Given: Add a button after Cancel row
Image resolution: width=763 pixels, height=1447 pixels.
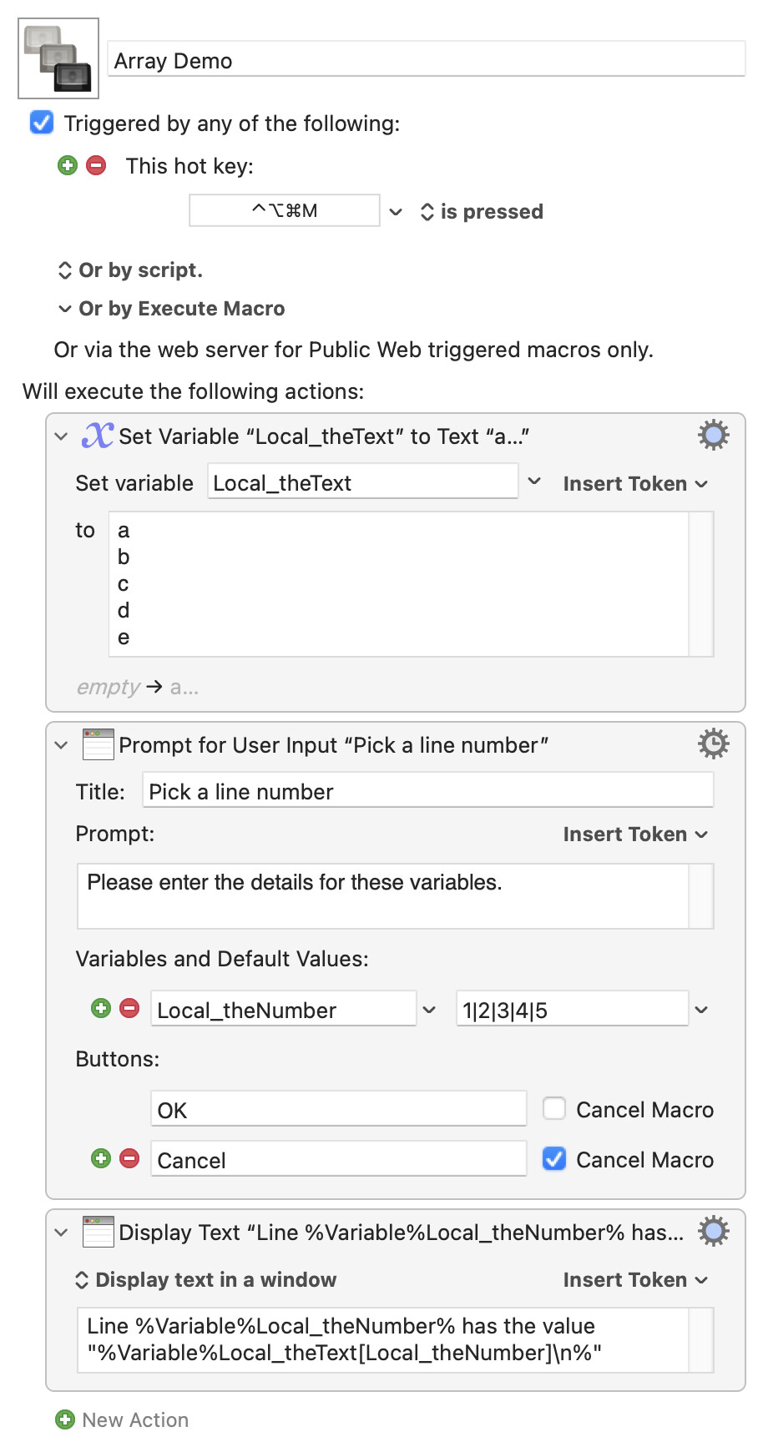Looking at the screenshot, I should click(x=101, y=1158).
